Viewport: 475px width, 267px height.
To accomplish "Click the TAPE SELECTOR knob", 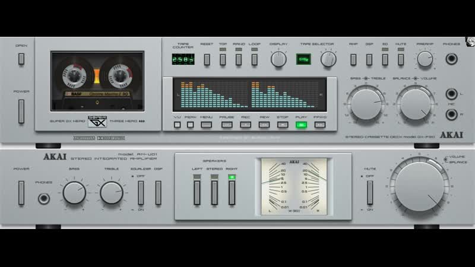I will click(x=328, y=59).
